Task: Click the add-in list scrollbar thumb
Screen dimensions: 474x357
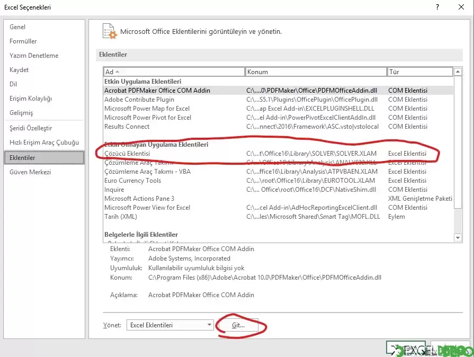Action: pos(458,142)
